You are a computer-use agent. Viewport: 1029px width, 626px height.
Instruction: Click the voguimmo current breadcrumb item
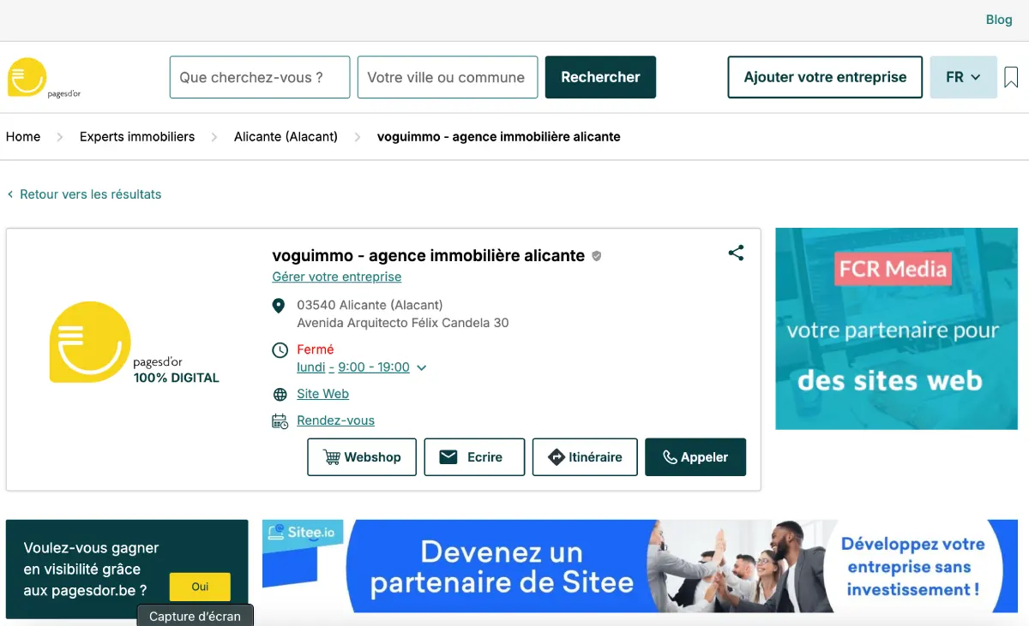point(499,136)
